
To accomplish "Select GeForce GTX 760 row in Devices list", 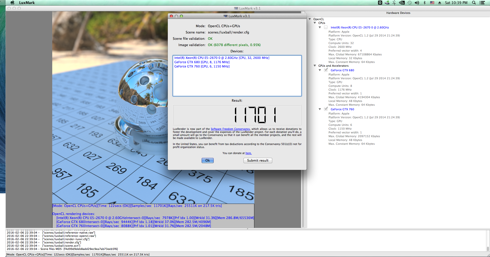I will (202, 66).
